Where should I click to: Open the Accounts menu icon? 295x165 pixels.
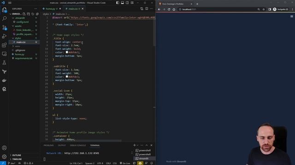[x=4, y=148]
